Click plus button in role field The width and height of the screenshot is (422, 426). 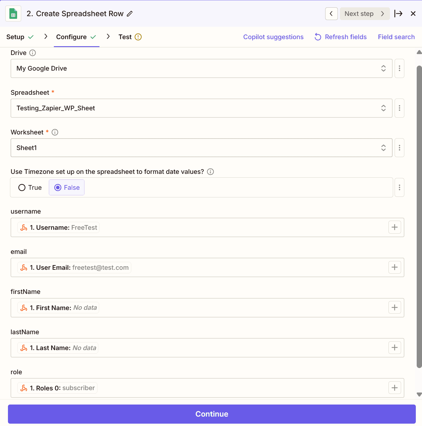point(395,388)
